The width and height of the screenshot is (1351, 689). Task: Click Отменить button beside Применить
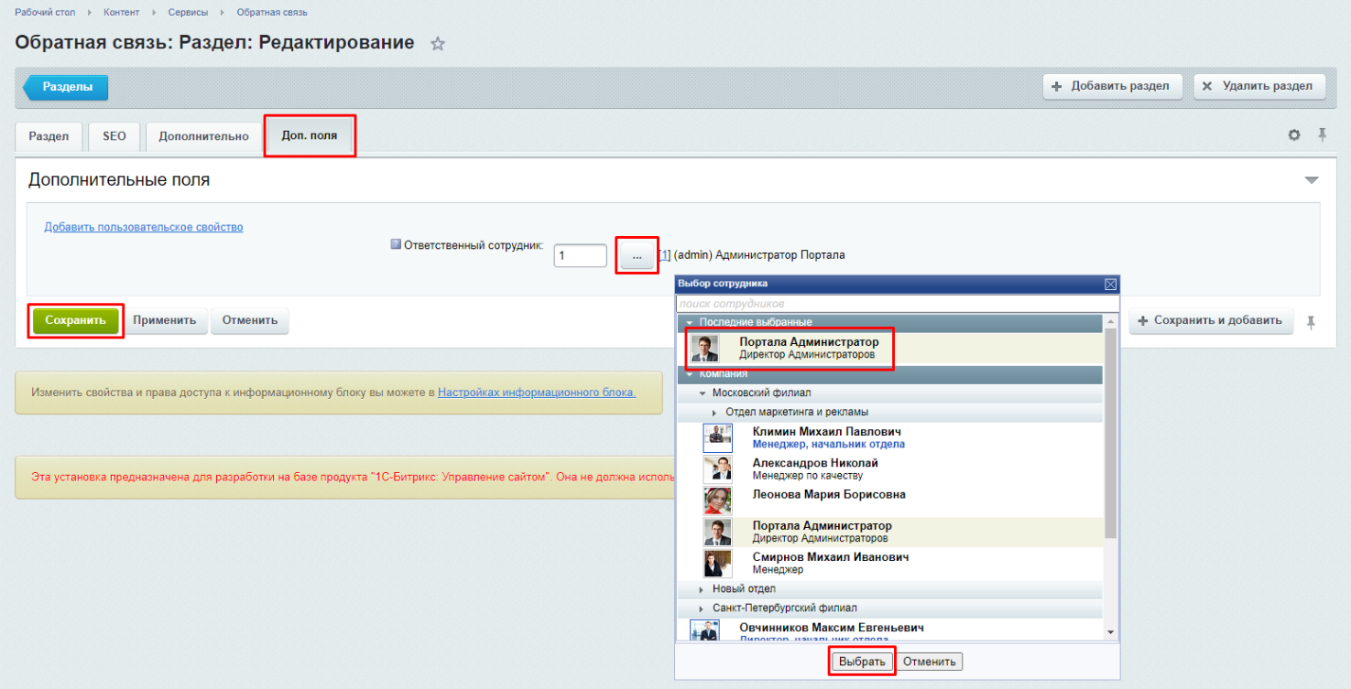tap(249, 320)
